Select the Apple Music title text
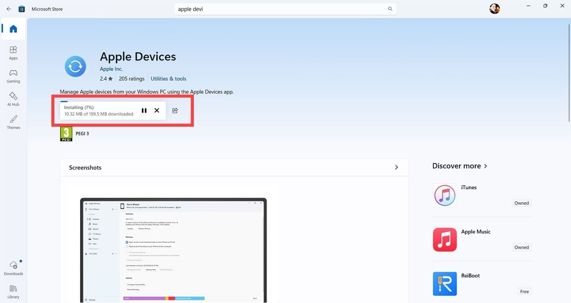 coord(476,231)
